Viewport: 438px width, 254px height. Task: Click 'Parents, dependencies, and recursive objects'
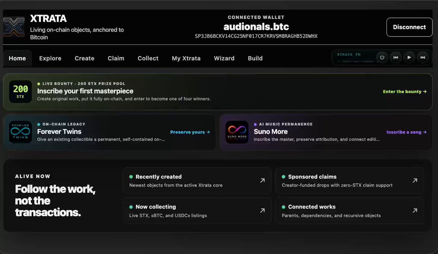(x=331, y=215)
